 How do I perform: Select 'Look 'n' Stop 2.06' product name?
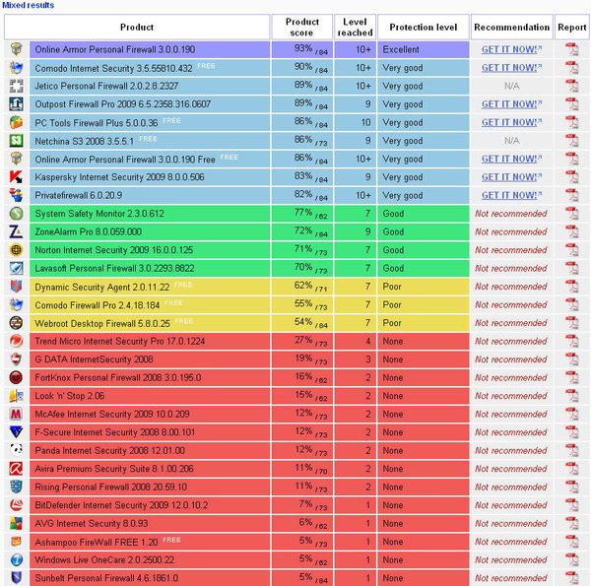point(70,396)
